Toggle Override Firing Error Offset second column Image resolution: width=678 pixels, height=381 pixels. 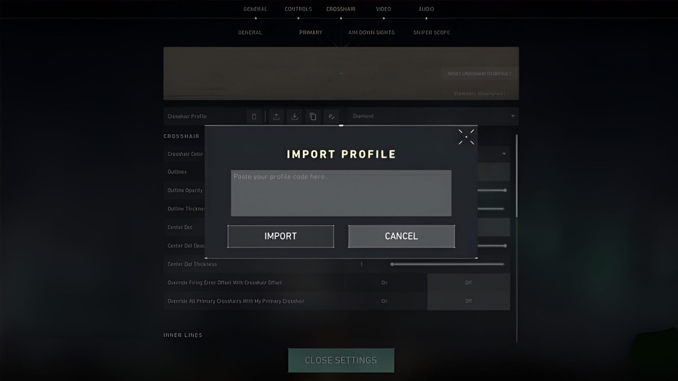(x=467, y=282)
